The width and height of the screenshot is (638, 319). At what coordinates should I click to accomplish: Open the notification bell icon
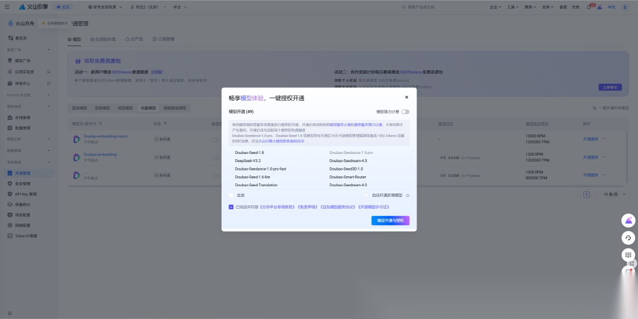click(x=589, y=7)
